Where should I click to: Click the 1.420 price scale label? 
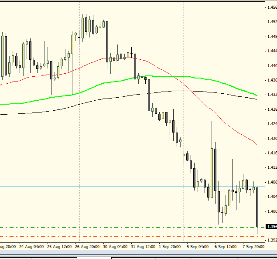[272, 139]
